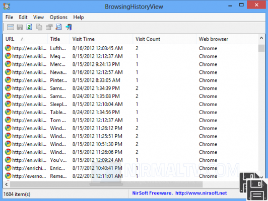Viewport: 268px width, 201px height.
Task: Click the Chrome icon on the Table... row
Action: [x=8, y=112]
